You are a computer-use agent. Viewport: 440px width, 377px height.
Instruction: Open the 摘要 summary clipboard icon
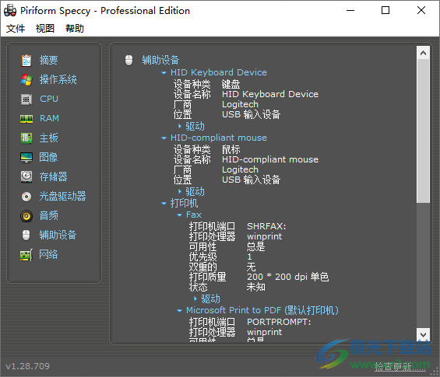[x=26, y=61]
